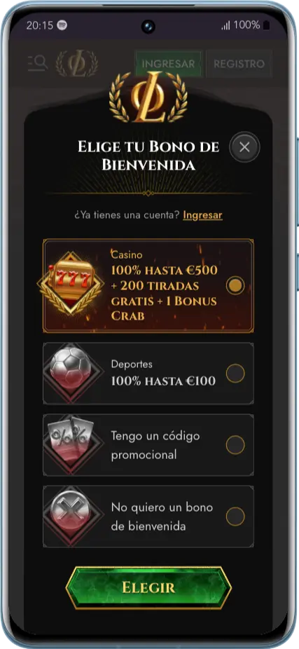The width and height of the screenshot is (299, 649).
Task: Open the REGISTRO tab in header
Action: pyautogui.click(x=239, y=64)
